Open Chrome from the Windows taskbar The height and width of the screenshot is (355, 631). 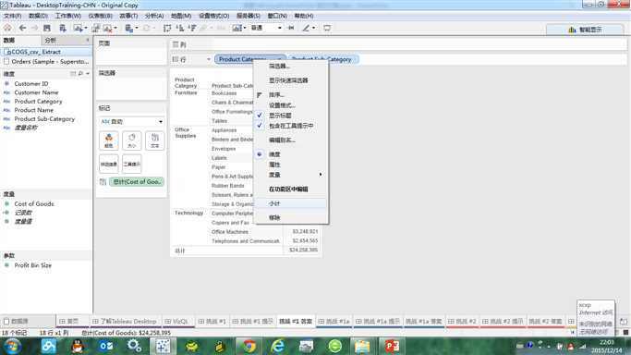click(249, 346)
